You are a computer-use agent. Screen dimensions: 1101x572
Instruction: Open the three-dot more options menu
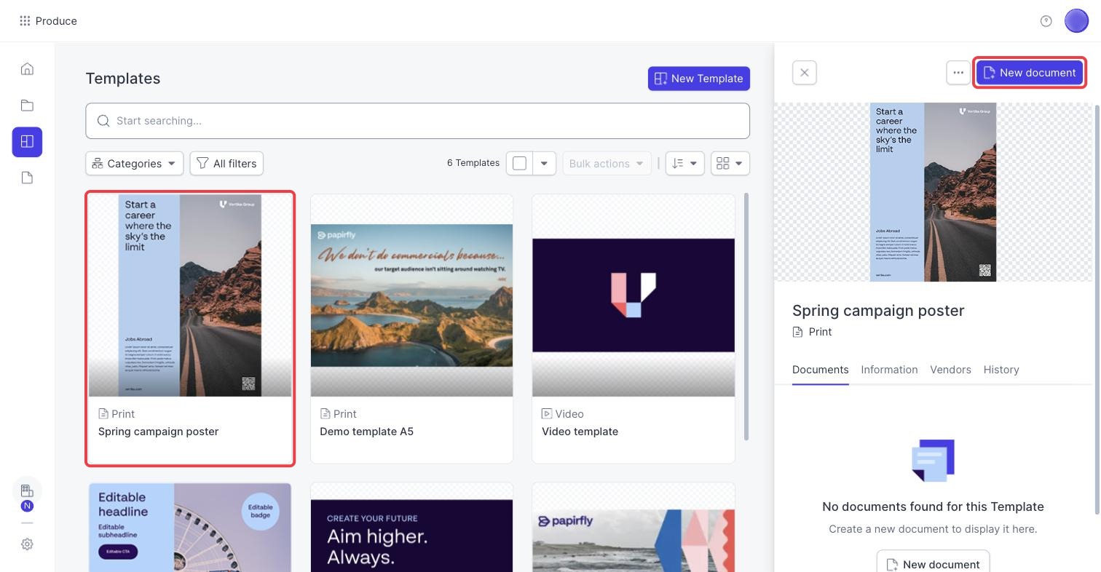pyautogui.click(x=958, y=73)
